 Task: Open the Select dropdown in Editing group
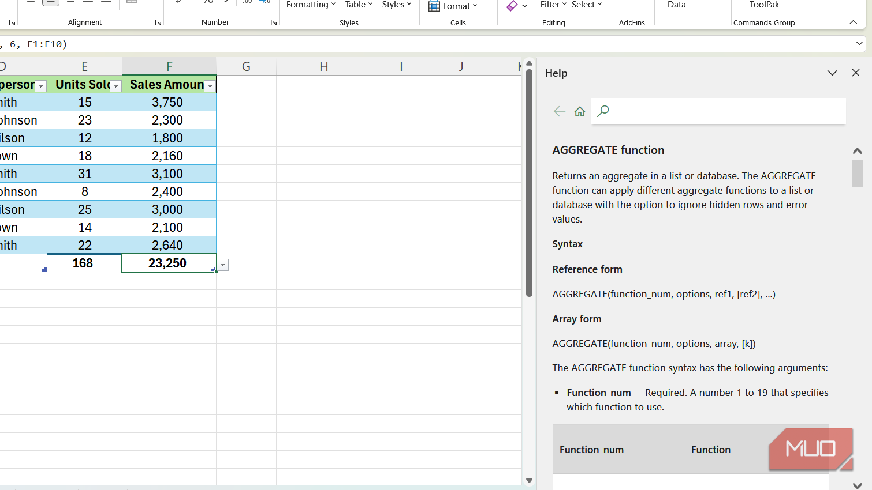point(587,5)
